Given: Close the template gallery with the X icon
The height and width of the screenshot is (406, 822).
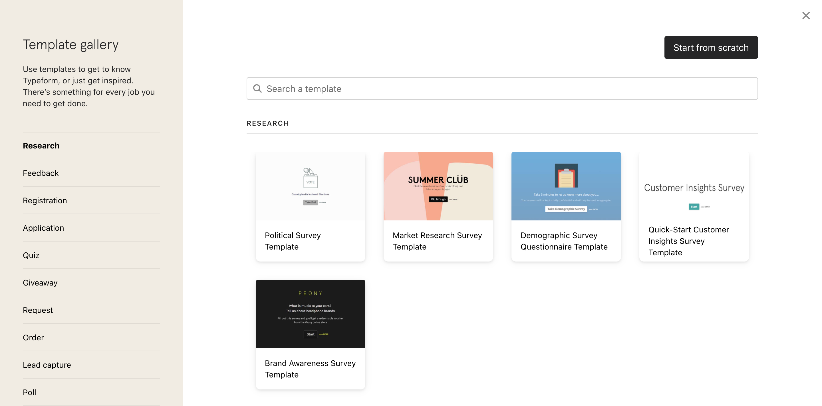Looking at the screenshot, I should point(806,15).
